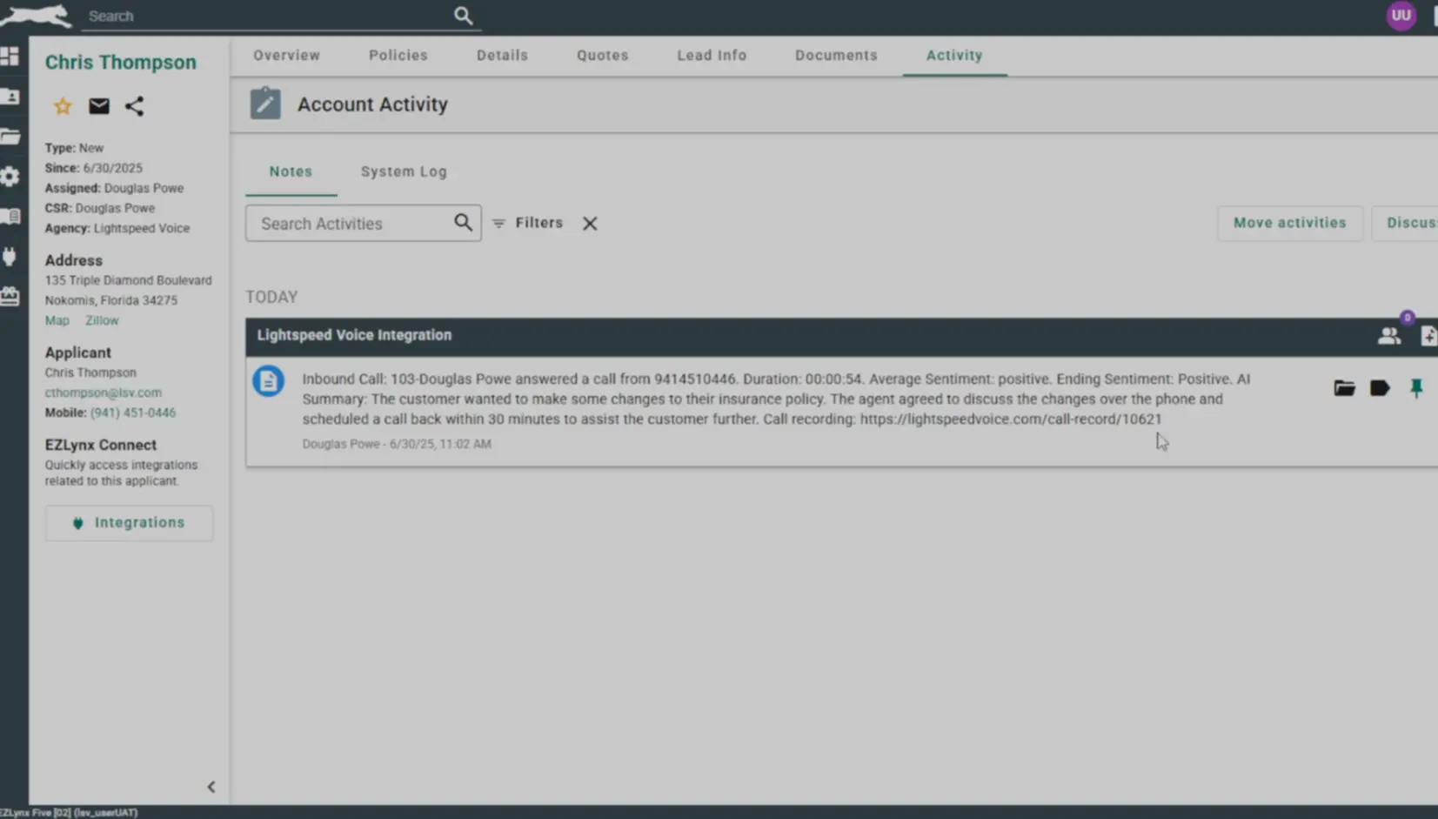Image resolution: width=1438 pixels, height=819 pixels.
Task: Click the EZLynx logo in the top bar
Action: 35,16
